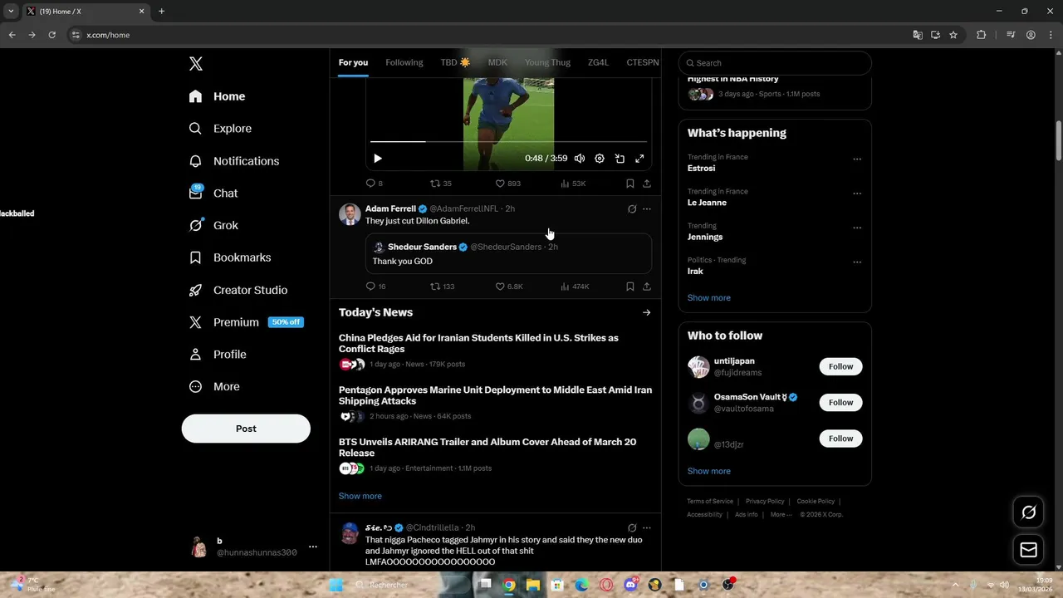This screenshot has width=1063, height=598.
Task: Open Premium 50% off offer
Action: [246, 322]
